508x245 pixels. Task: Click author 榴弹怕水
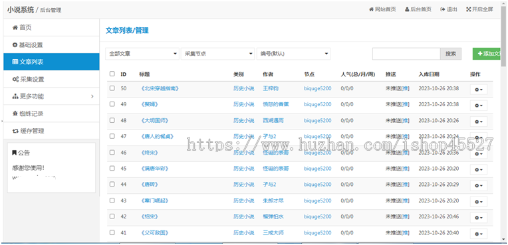[273, 216]
